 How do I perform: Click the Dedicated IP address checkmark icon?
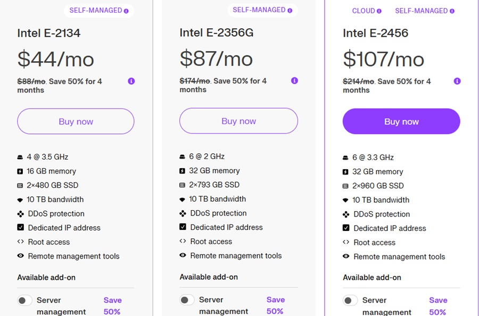pos(20,228)
